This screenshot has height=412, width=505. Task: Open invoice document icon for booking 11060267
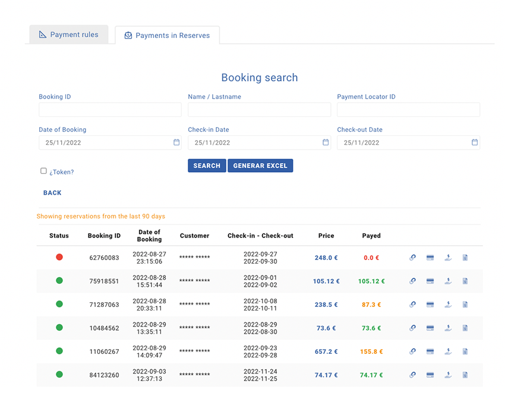click(465, 351)
